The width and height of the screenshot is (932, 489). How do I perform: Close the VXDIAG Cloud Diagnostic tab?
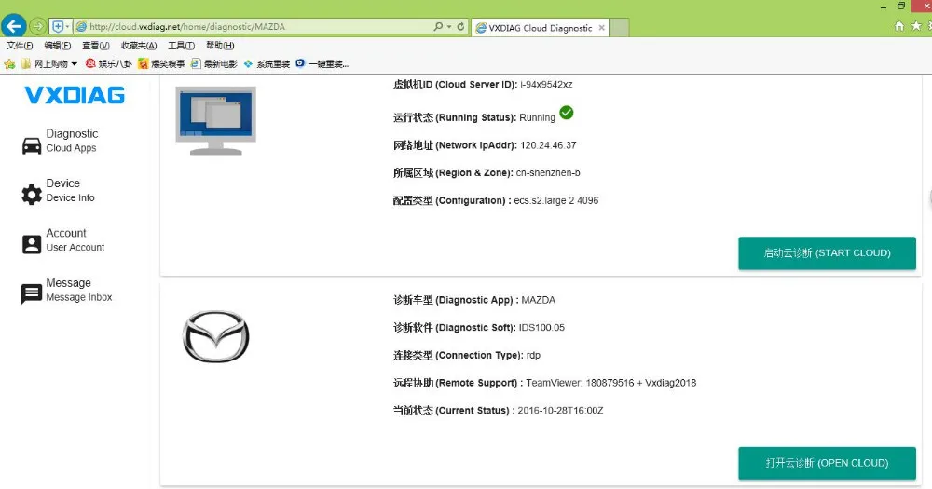click(601, 28)
